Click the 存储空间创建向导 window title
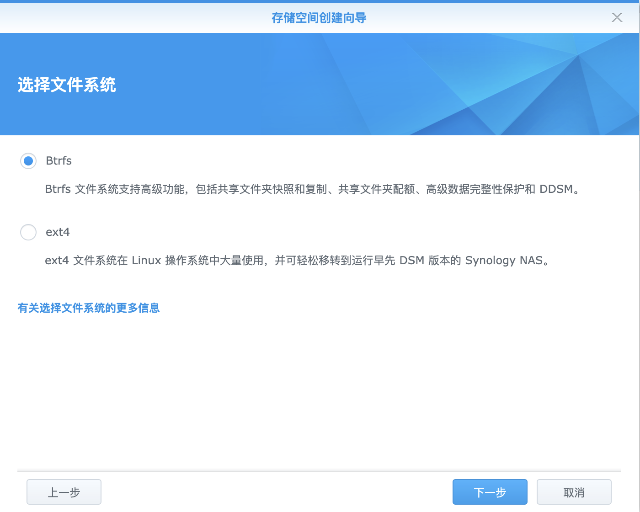The width and height of the screenshot is (640, 512). pos(319,17)
